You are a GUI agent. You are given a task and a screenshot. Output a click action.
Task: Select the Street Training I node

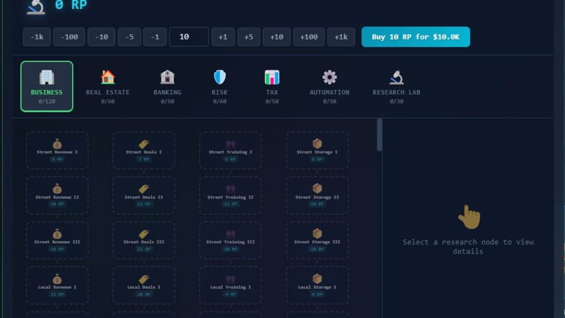(231, 150)
